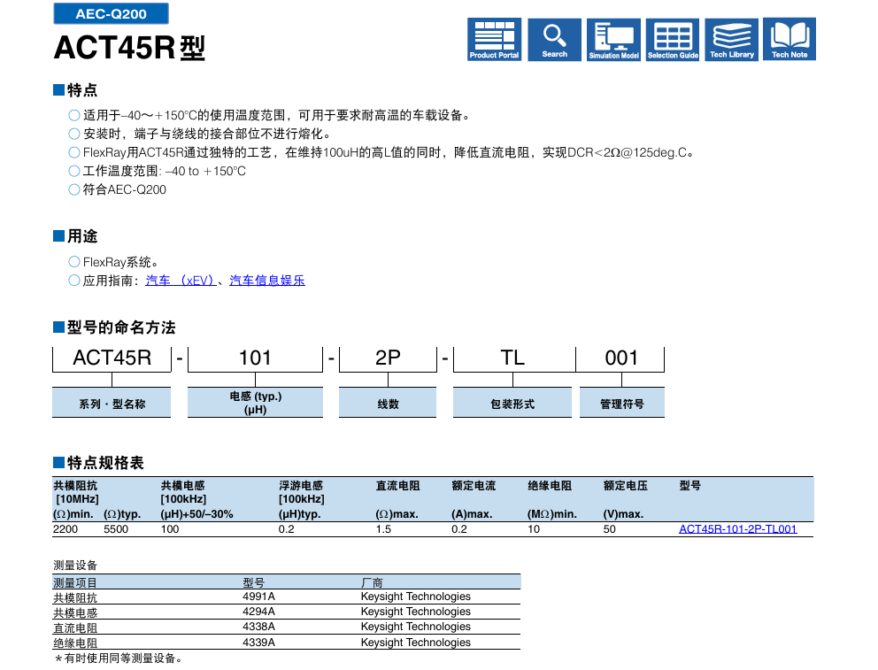Open the ACT45R-101-2P-TL001 part number link

(x=737, y=529)
